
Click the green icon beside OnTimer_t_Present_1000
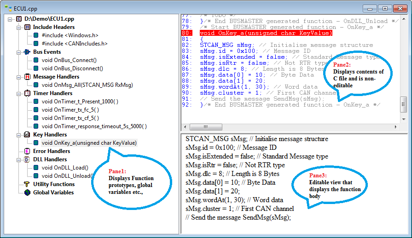pyautogui.click(x=36, y=102)
